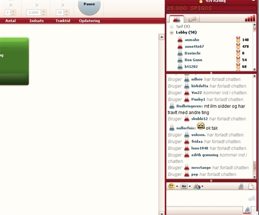Click the signal strength bars icon
The width and height of the screenshot is (259, 215).
(250, 18)
